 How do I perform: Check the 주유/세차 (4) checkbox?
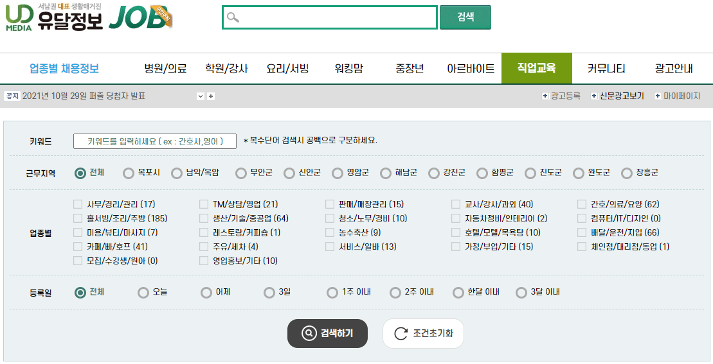(204, 247)
